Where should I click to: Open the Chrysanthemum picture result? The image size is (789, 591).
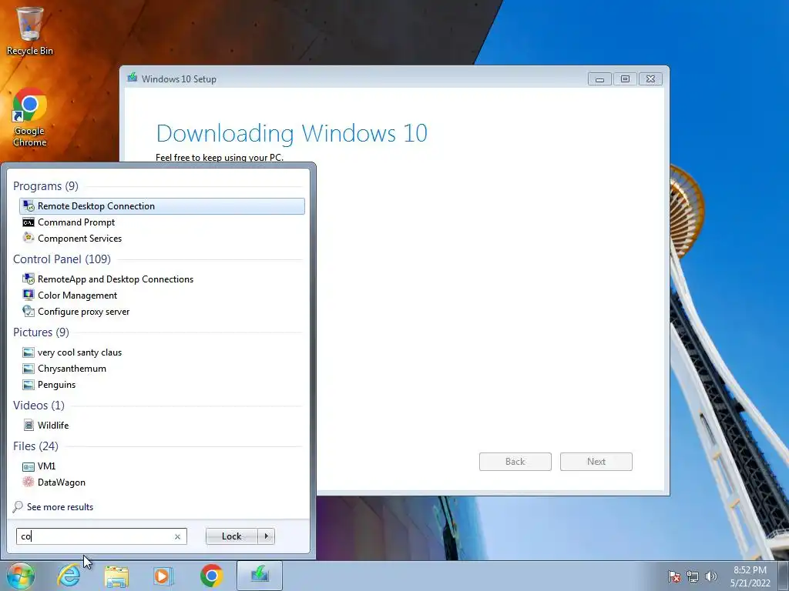point(162,369)
